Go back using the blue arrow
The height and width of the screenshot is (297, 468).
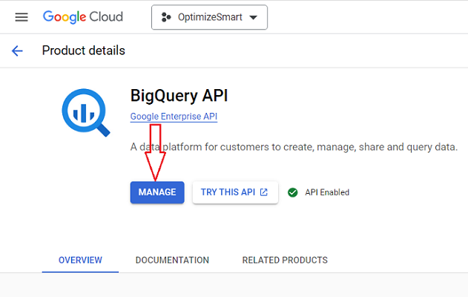click(x=17, y=50)
